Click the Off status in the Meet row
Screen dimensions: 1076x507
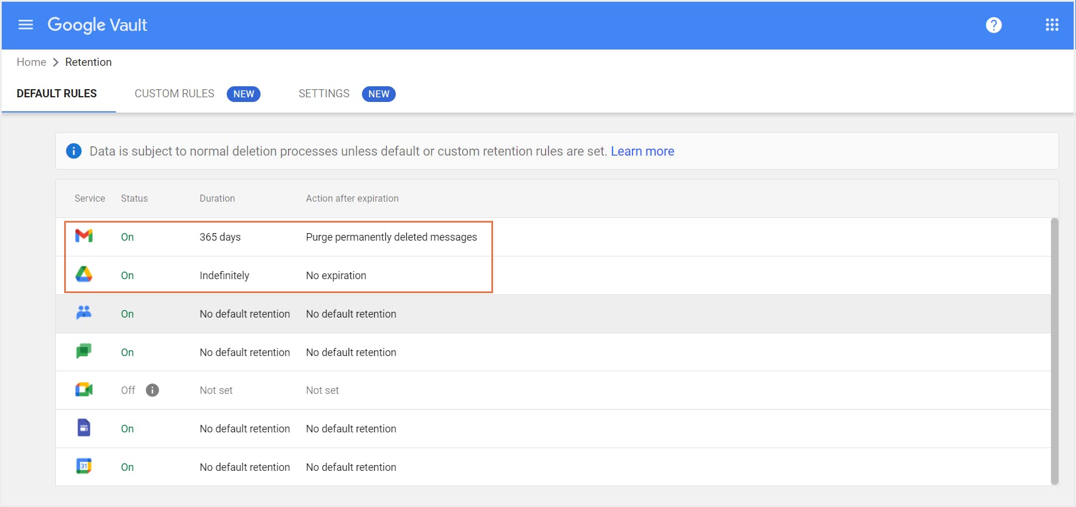point(128,390)
